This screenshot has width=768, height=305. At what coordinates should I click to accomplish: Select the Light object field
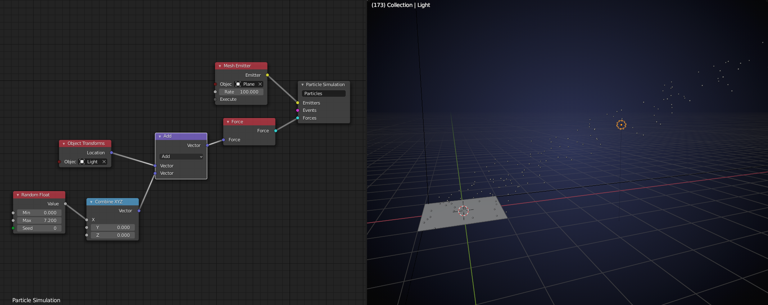(93, 162)
